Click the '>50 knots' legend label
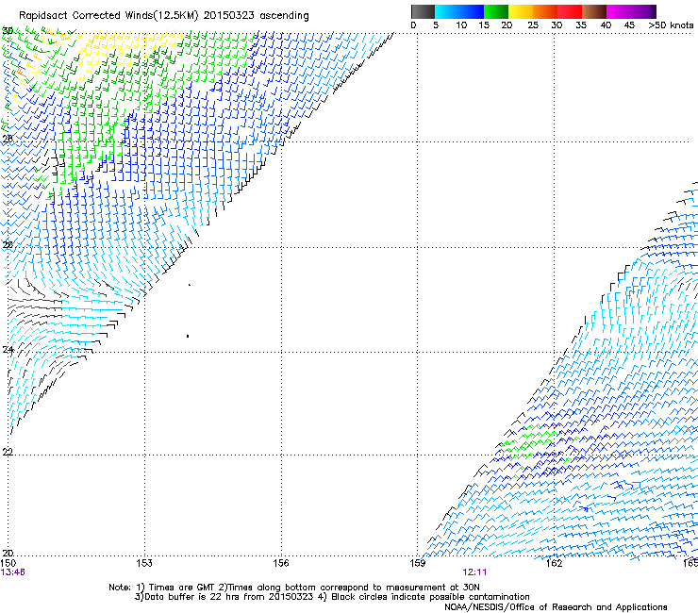Screen dimensions: 698x613 [671, 25]
